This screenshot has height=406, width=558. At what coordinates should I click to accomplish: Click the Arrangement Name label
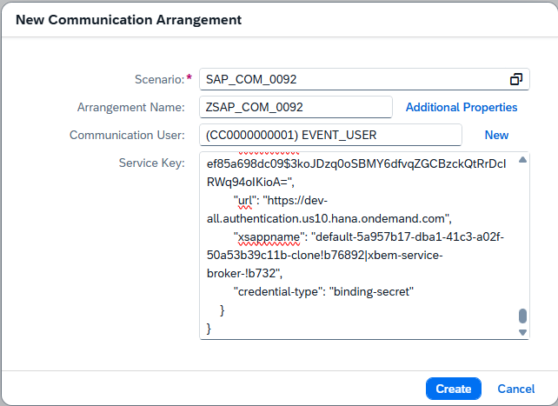coord(131,107)
